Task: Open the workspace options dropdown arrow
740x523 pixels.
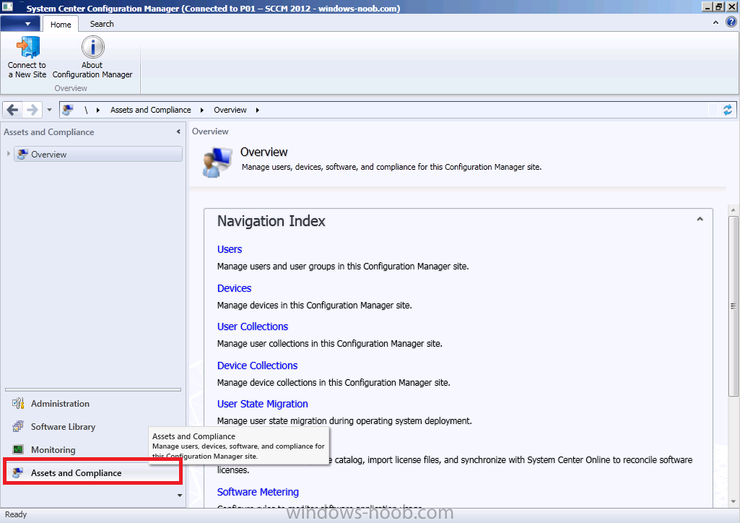Action: coord(179,495)
